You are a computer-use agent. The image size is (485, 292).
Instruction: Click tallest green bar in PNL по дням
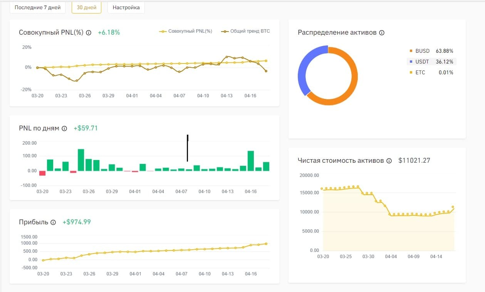[81, 160]
